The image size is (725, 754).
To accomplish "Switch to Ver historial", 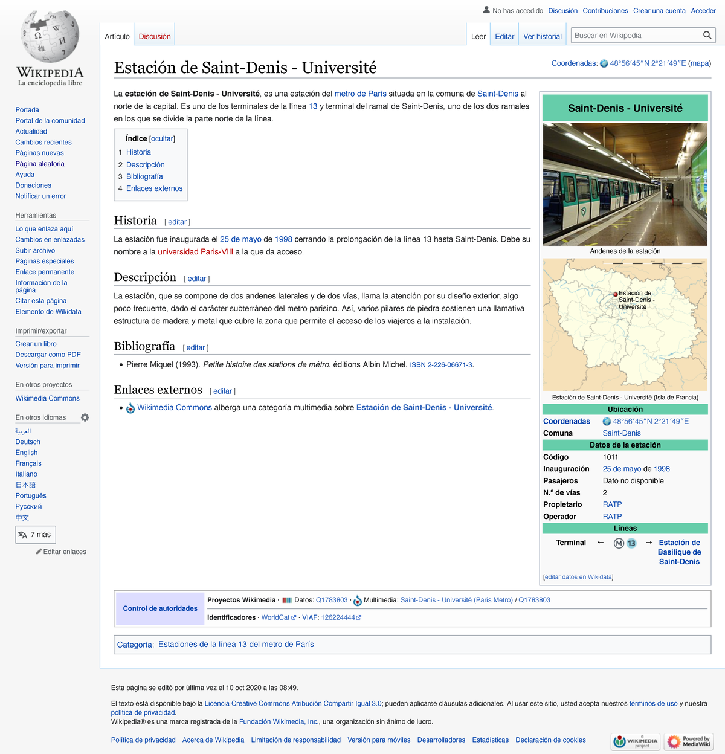I will click(542, 36).
